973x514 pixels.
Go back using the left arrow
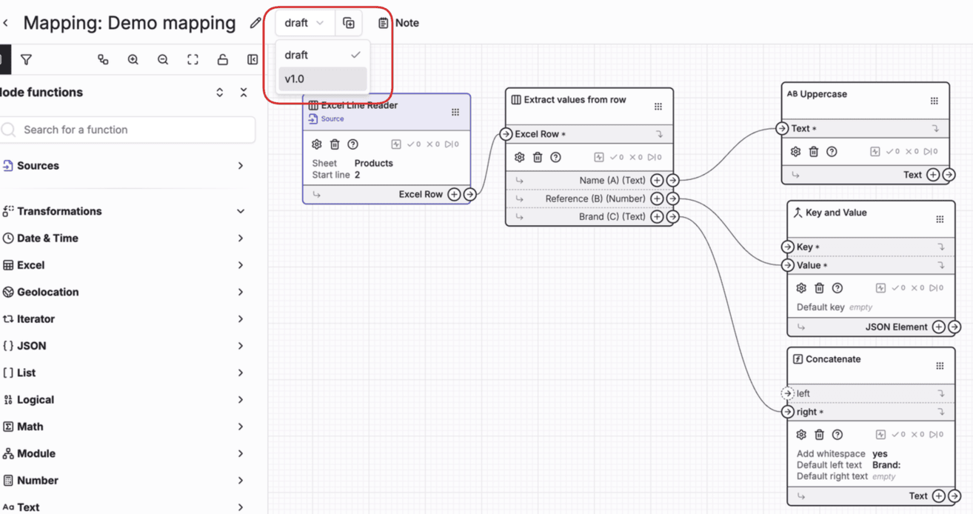[x=6, y=23]
